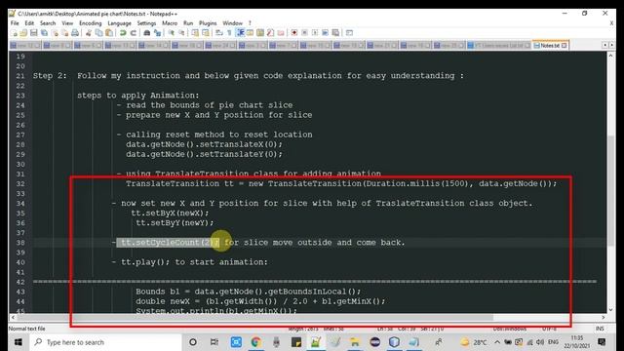Image resolution: width=624 pixels, height=351 pixels.
Task: Click the 'Type here to search' taskbar box
Action: point(106,342)
